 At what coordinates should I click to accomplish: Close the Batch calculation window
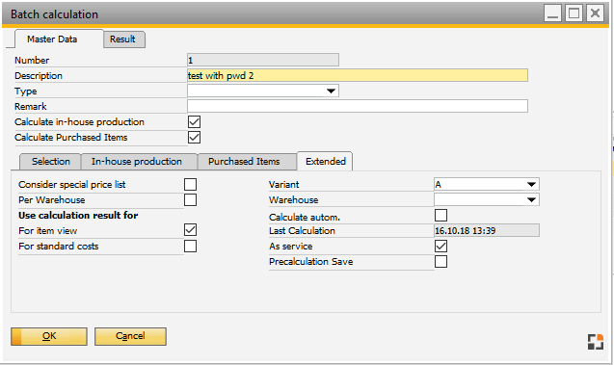(595, 13)
